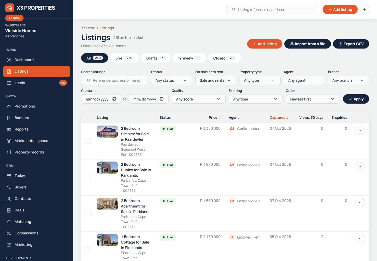Open Deals in the sidebar
The width and height of the screenshot is (377, 261).
37,210
